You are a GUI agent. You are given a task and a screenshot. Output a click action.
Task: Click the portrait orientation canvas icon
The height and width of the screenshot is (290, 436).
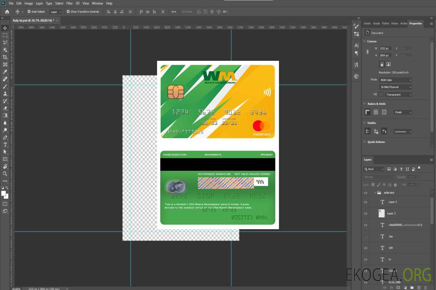click(382, 64)
